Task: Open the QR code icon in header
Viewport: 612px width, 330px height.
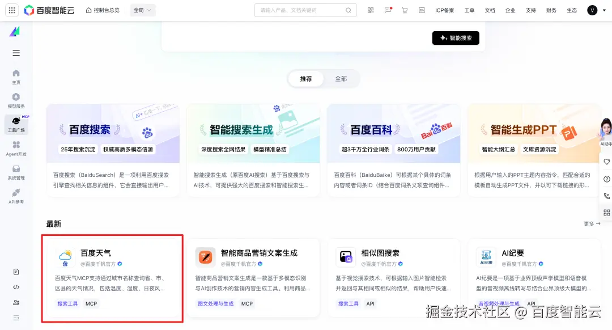Action: pyautogui.click(x=371, y=10)
